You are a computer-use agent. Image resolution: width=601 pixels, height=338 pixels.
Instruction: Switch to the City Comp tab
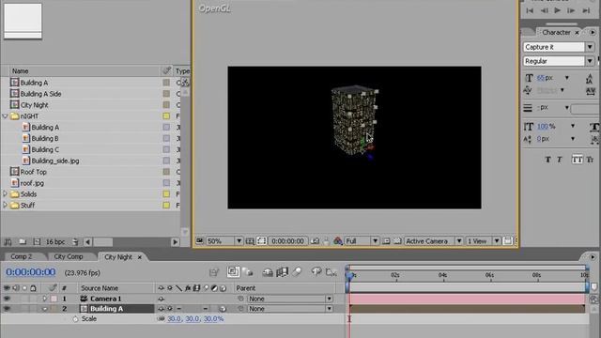click(69, 256)
